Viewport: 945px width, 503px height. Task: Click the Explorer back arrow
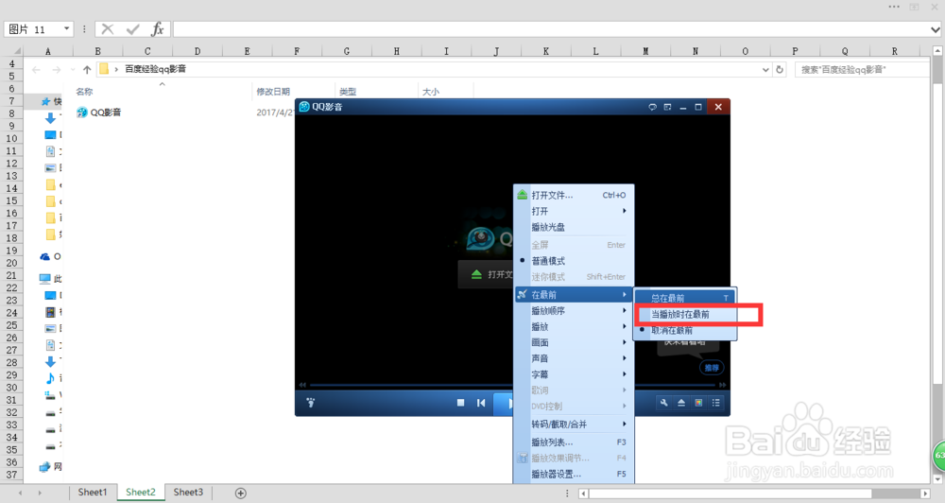pyautogui.click(x=36, y=70)
